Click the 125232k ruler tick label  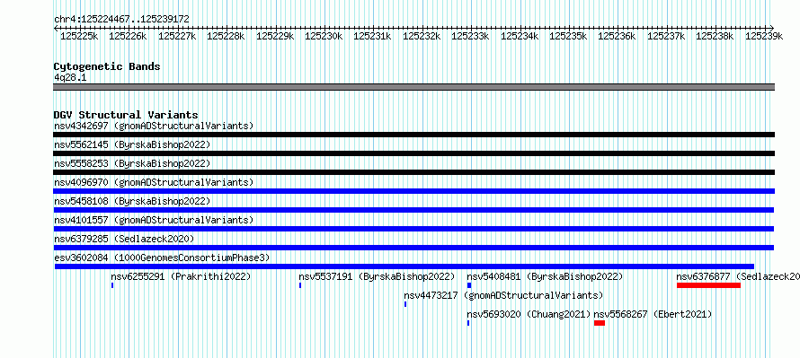click(x=422, y=36)
